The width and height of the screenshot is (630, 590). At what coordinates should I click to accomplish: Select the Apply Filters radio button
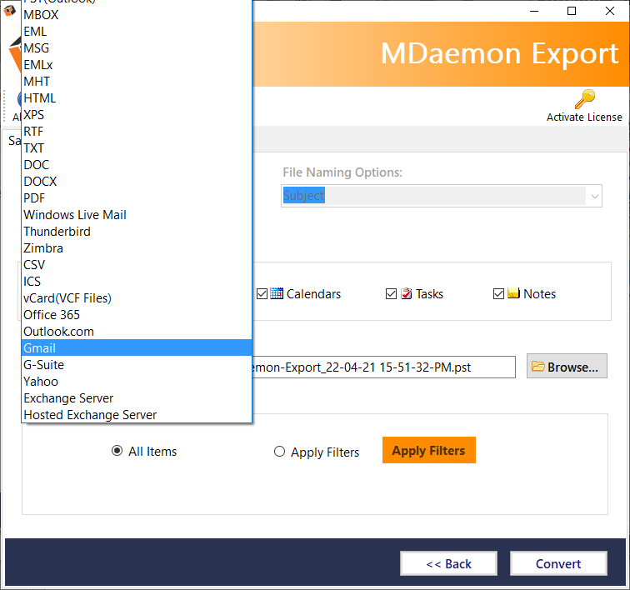[x=280, y=452]
